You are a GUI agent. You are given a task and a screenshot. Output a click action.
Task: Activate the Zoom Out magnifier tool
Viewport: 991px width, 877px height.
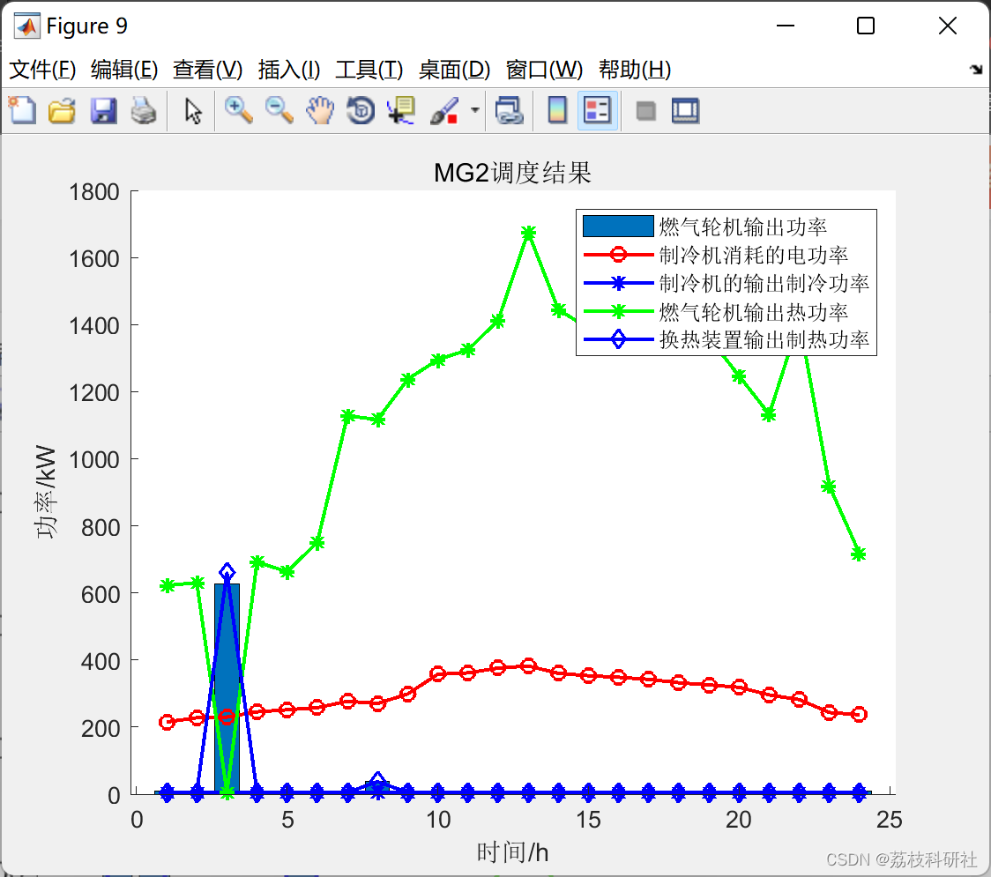(279, 110)
